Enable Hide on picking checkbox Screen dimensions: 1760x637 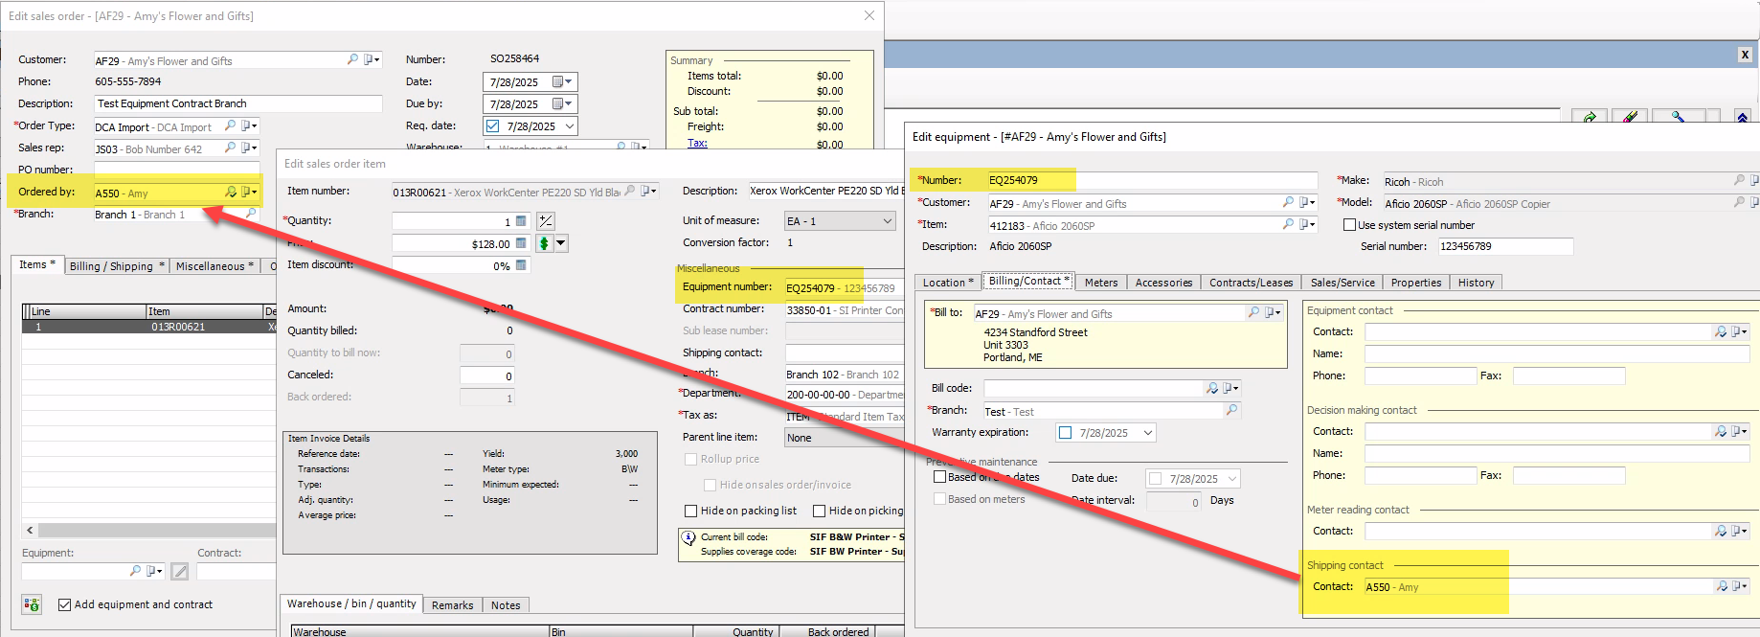point(819,511)
